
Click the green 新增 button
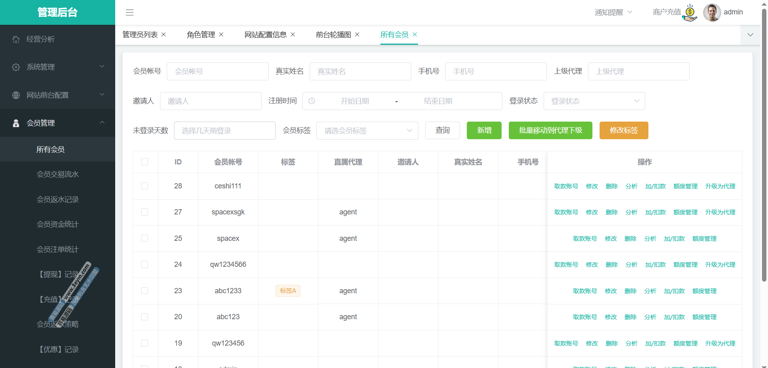coord(484,130)
